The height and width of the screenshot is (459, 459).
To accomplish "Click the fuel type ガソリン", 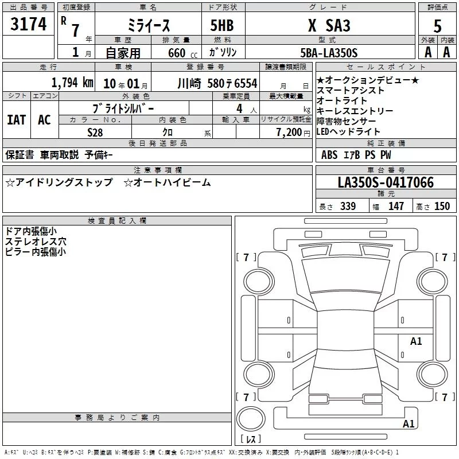I will tap(223, 52).
